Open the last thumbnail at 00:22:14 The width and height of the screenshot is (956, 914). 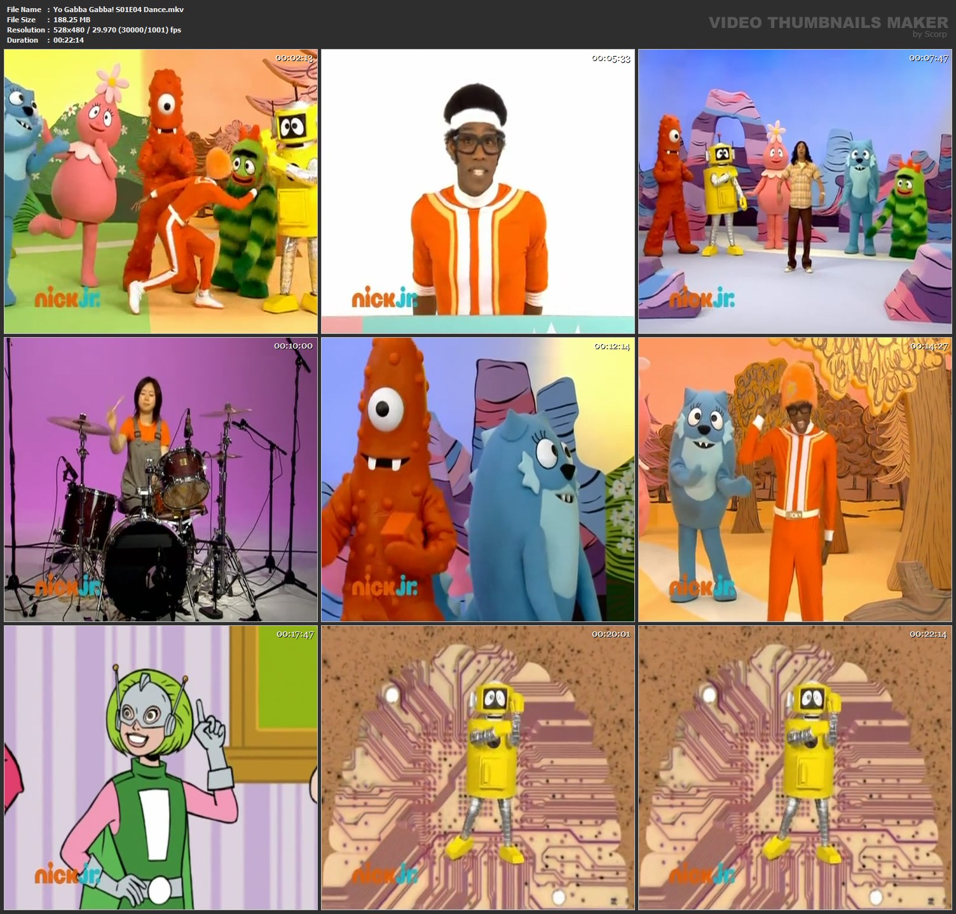[x=795, y=768]
